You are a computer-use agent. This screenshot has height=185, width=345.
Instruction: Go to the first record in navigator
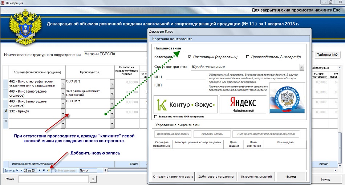coord(17,170)
